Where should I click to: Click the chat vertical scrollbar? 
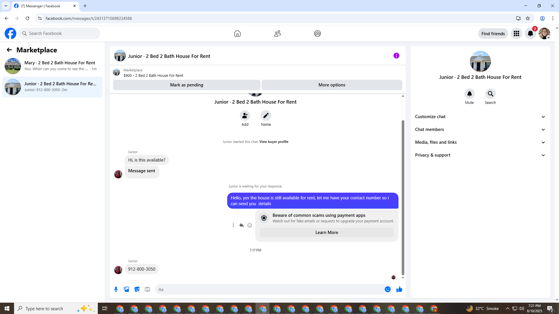pyautogui.click(x=403, y=197)
